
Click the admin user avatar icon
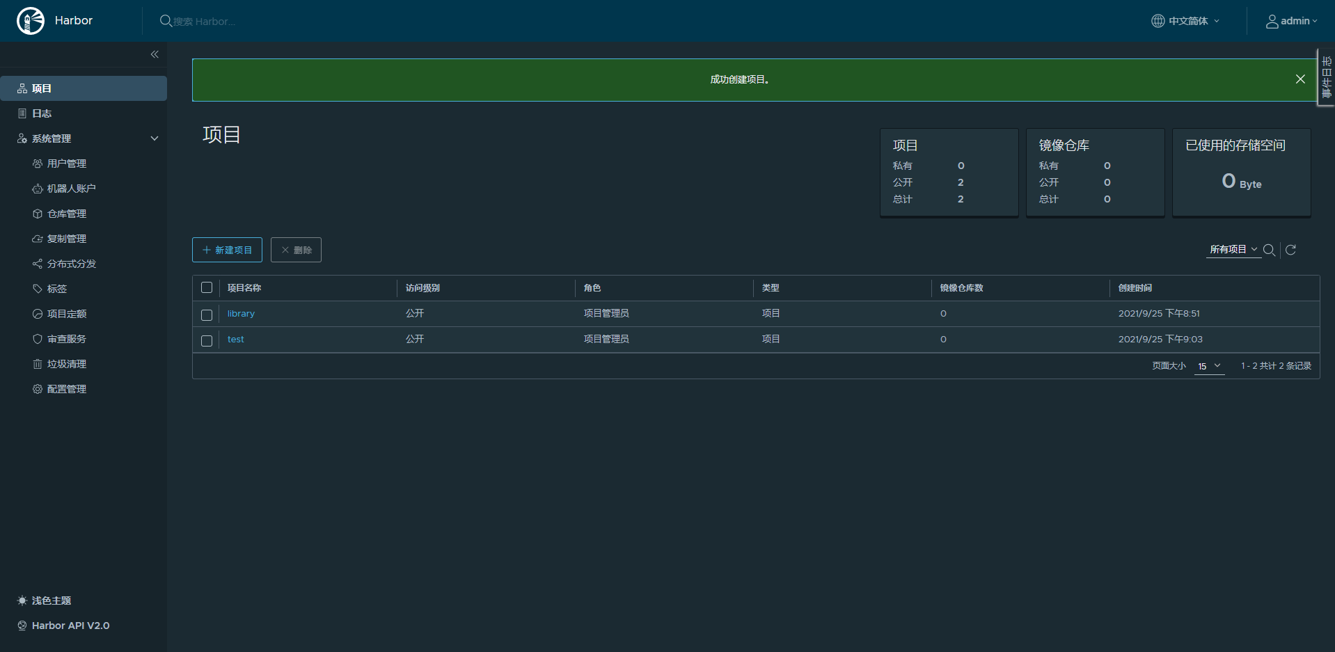(x=1272, y=22)
